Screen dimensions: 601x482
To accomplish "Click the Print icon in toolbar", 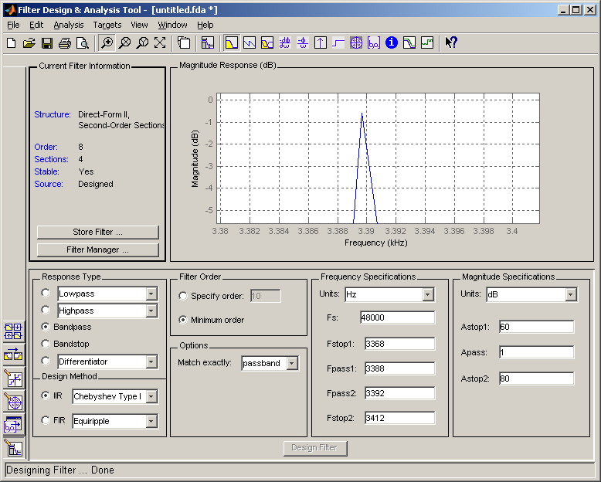I will (65, 43).
